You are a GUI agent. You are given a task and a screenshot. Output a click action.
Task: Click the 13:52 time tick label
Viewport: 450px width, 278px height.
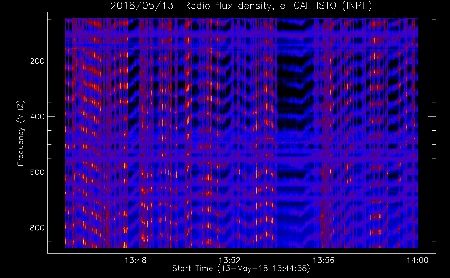[x=230, y=260]
